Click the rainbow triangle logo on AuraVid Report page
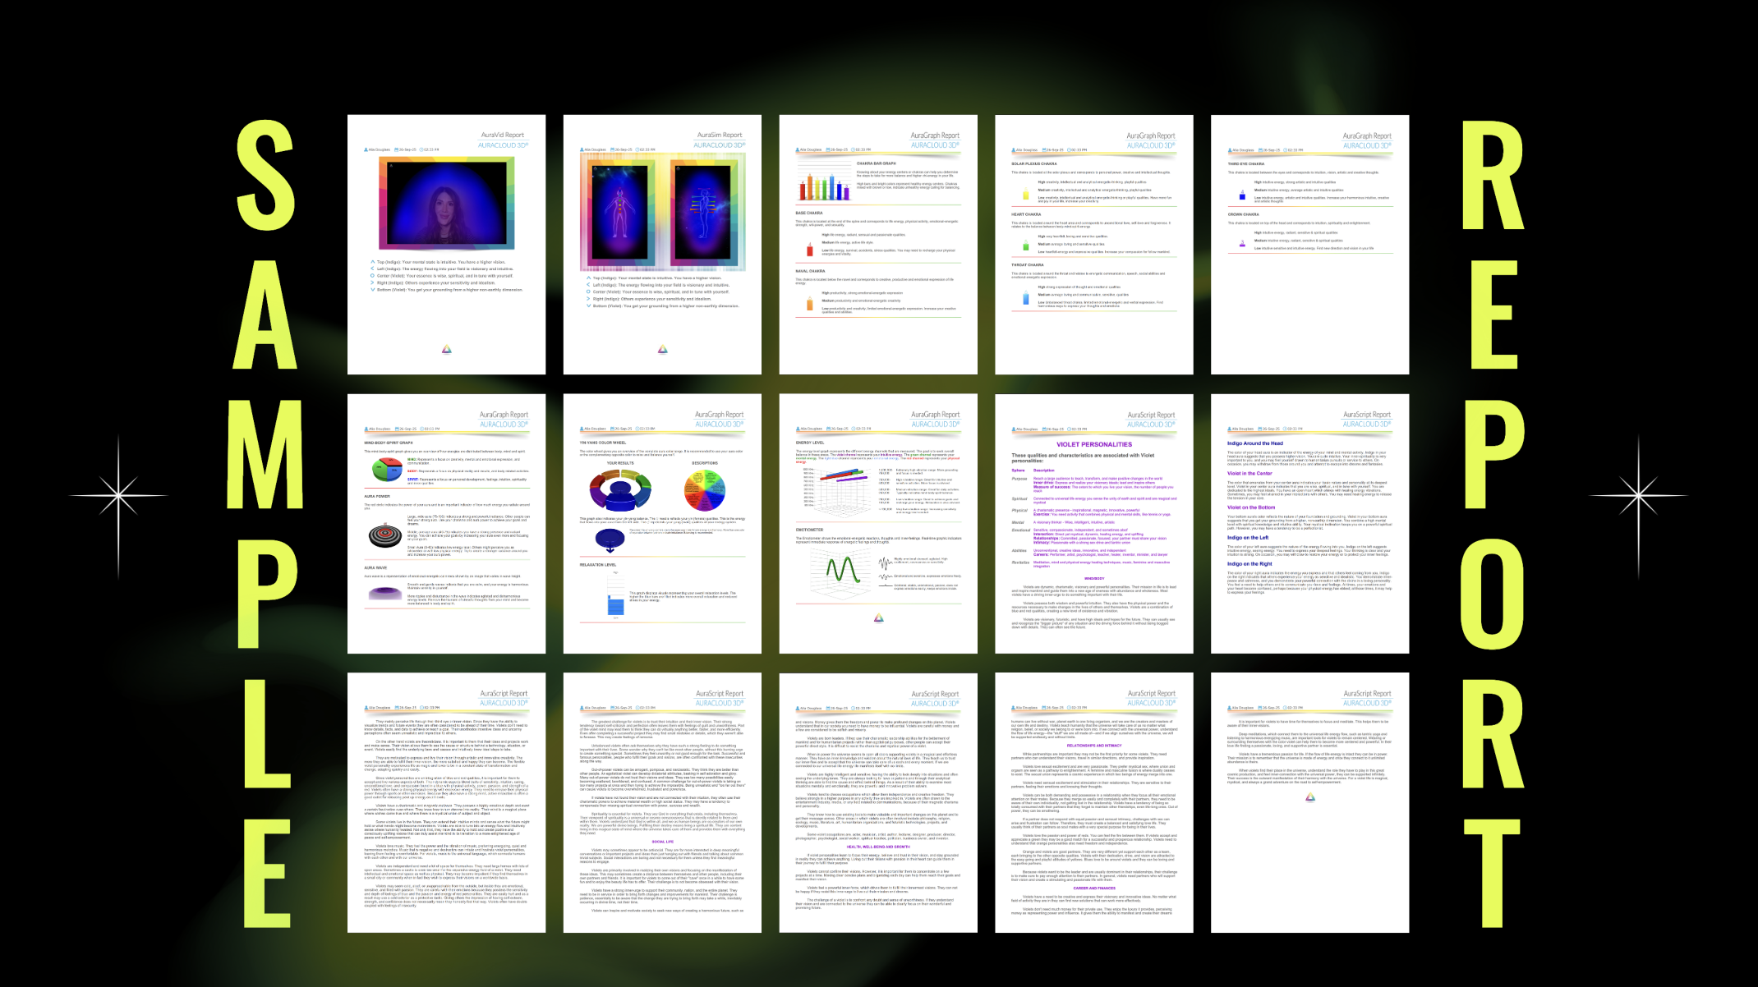This screenshot has width=1758, height=987. [446, 350]
